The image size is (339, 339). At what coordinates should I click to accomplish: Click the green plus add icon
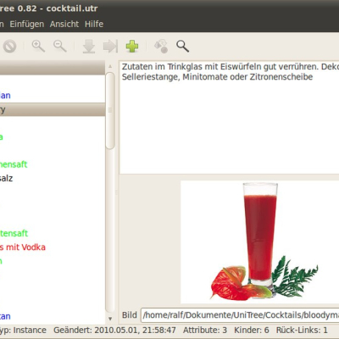coord(132,46)
